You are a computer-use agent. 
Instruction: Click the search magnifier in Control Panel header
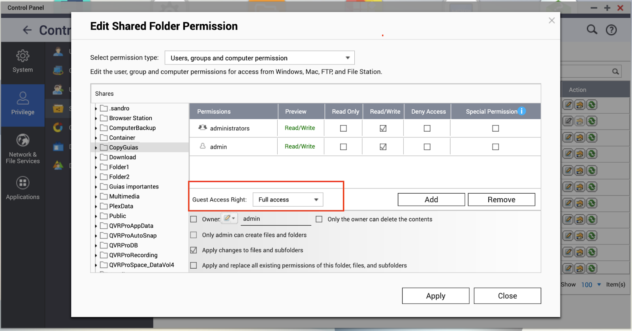(x=591, y=30)
